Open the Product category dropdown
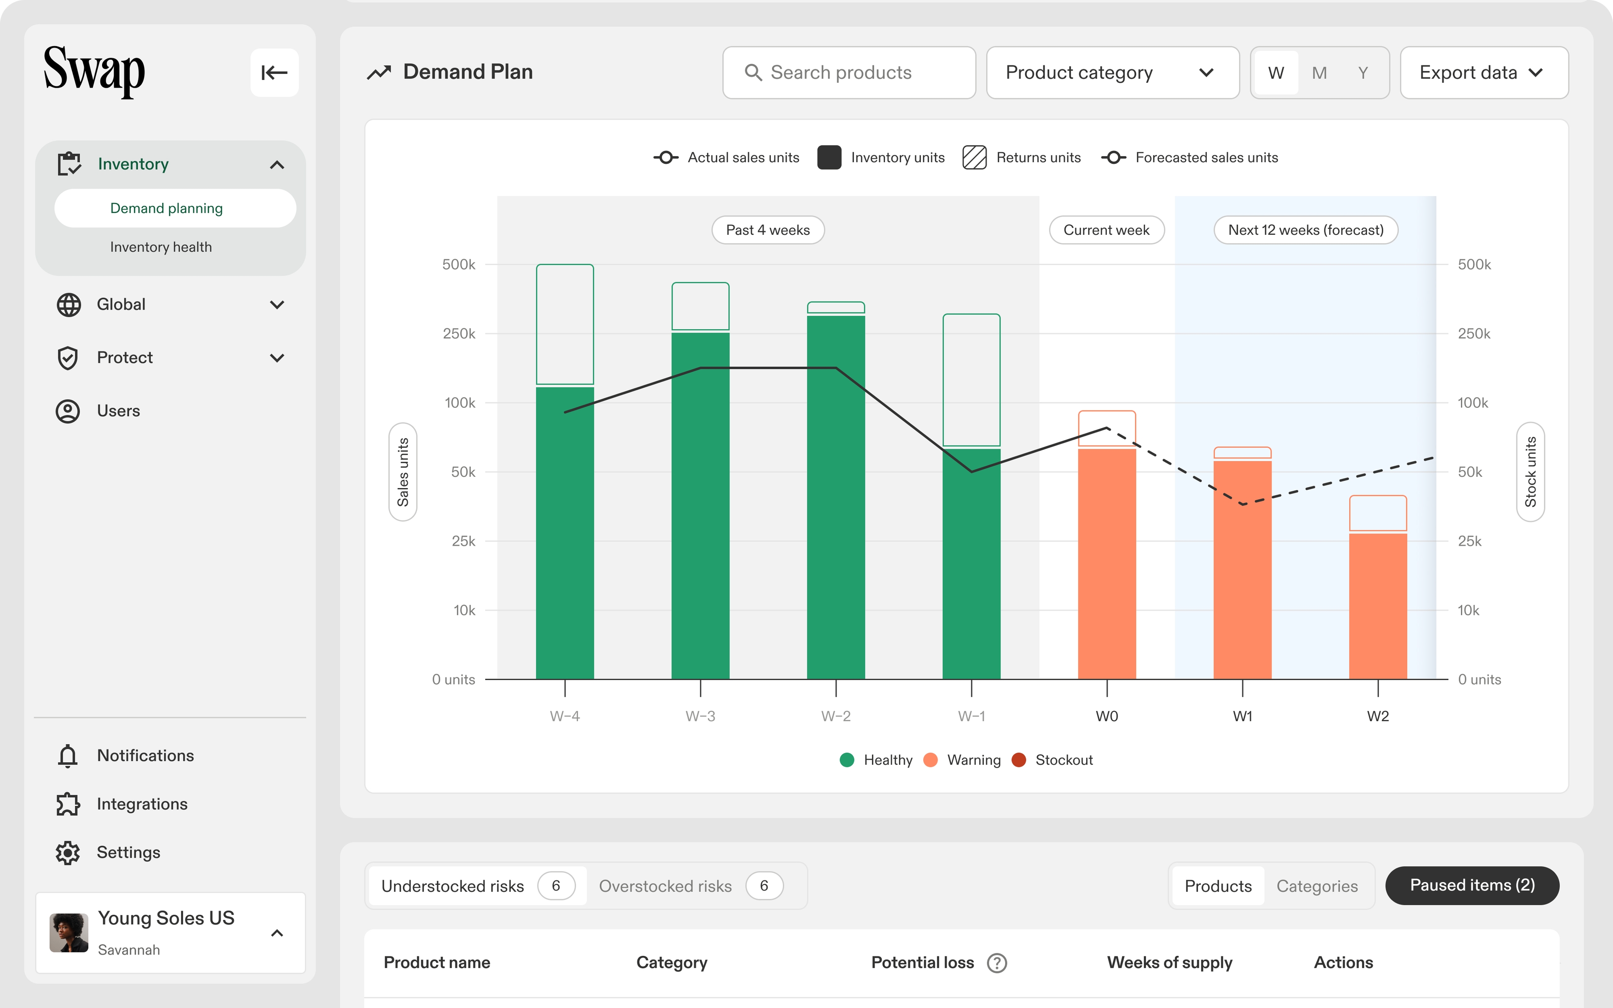The height and width of the screenshot is (1008, 1613). tap(1112, 73)
